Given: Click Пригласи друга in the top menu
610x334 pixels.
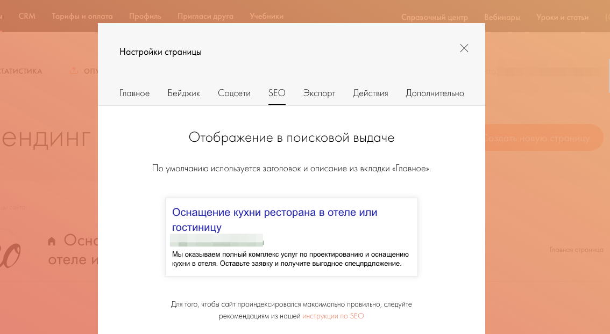Looking at the screenshot, I should pos(205,16).
